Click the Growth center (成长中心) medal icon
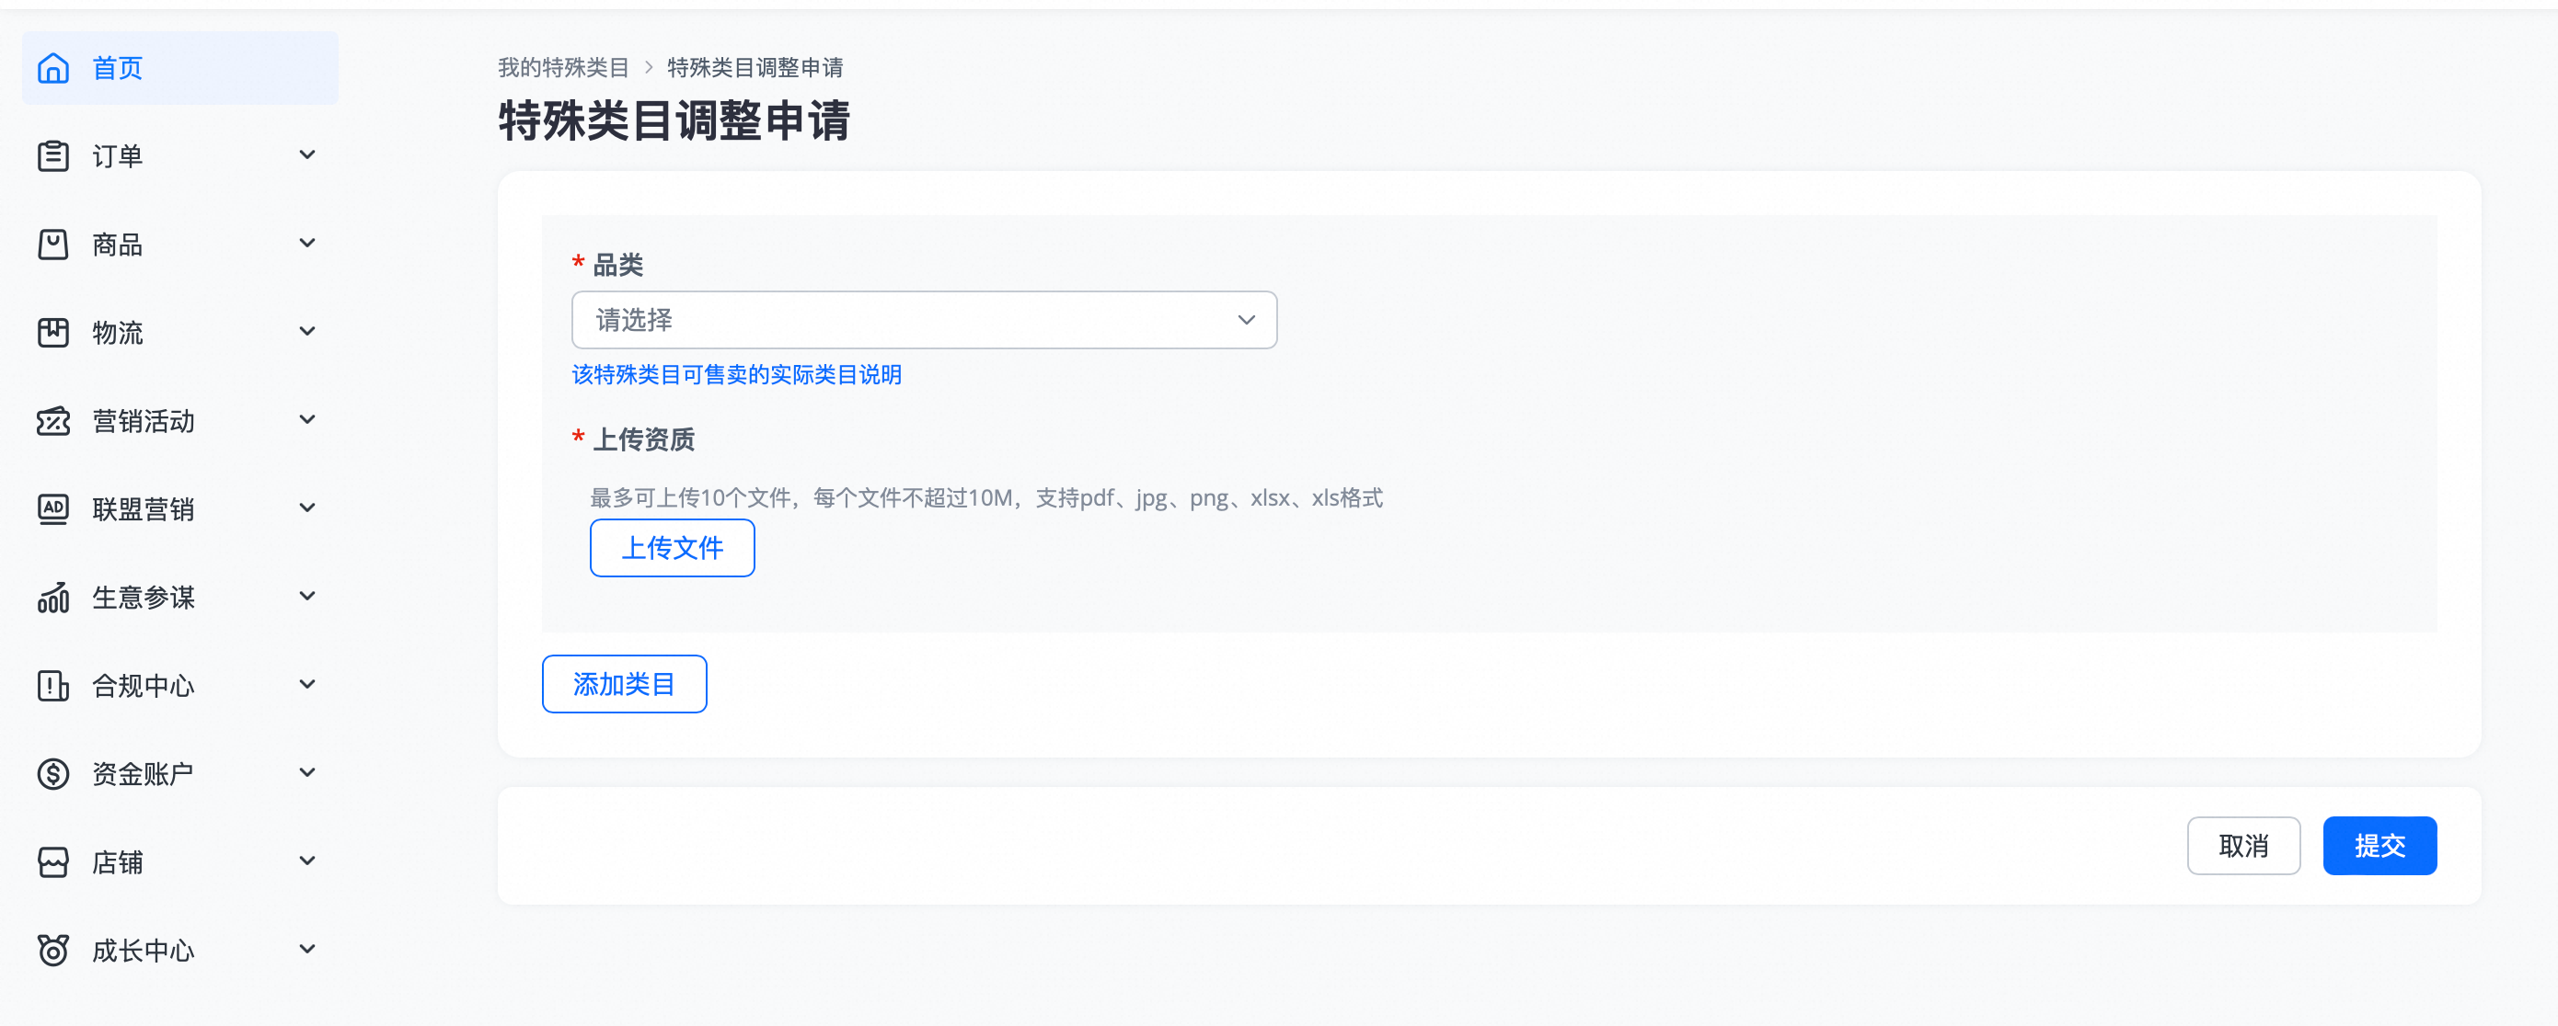Image resolution: width=2558 pixels, height=1026 pixels. coord(52,951)
